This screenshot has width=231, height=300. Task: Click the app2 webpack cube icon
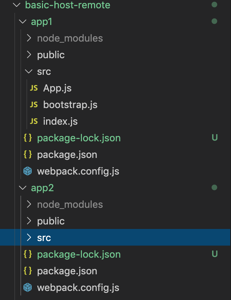tap(28, 288)
